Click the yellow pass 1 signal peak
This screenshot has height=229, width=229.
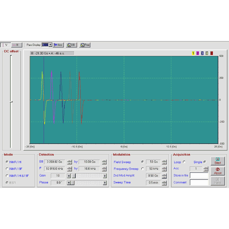pos(42,72)
